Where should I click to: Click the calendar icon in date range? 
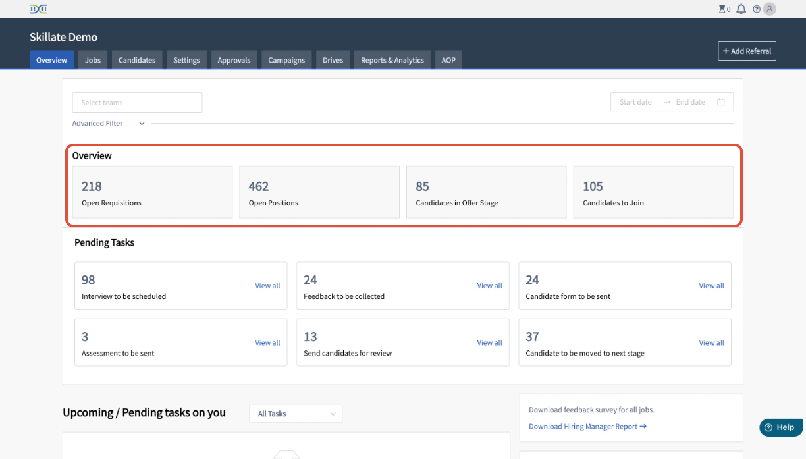tap(721, 102)
